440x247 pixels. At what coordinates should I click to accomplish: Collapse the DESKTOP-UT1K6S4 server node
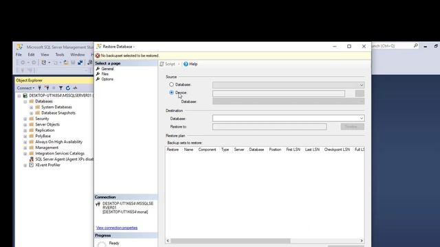click(19, 96)
